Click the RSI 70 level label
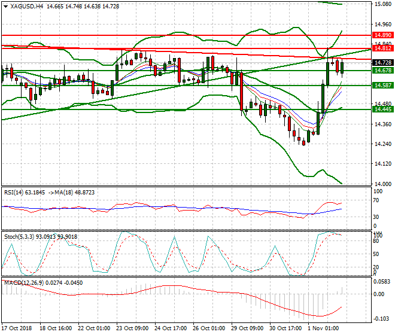Viewport: 395px width, 335px height. (376, 200)
